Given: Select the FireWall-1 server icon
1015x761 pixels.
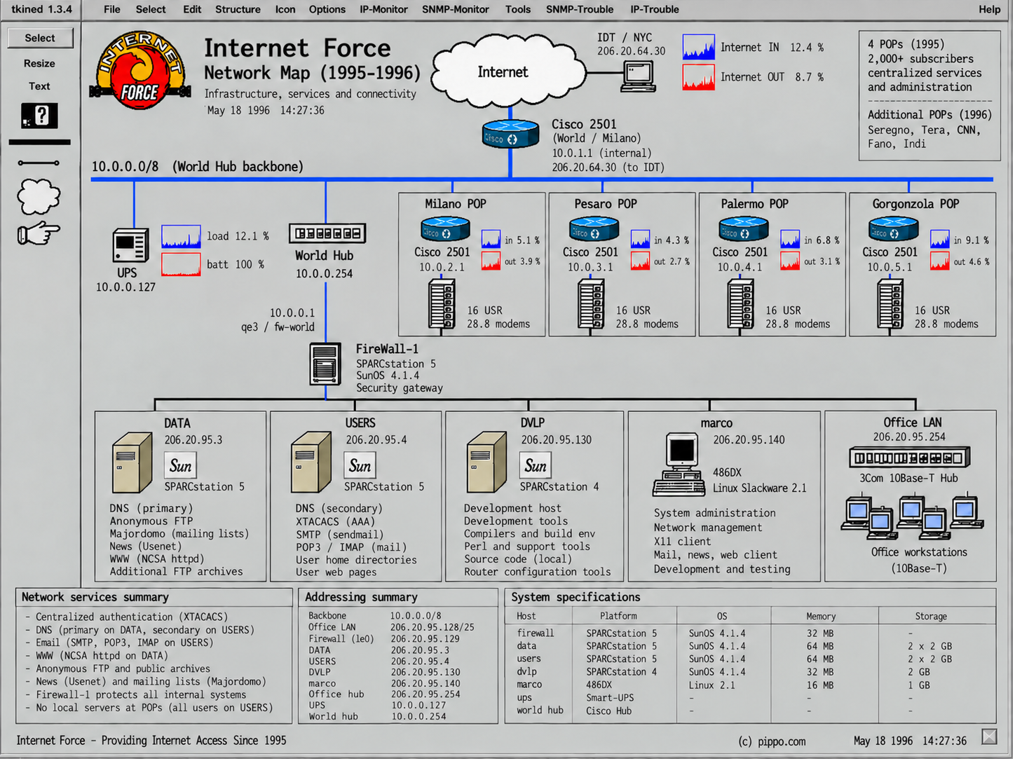Looking at the screenshot, I should pyautogui.click(x=326, y=364).
